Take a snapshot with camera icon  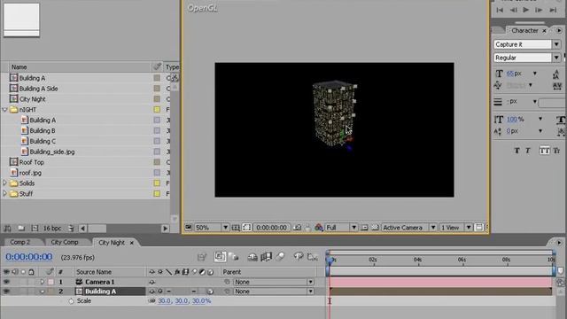[297, 228]
